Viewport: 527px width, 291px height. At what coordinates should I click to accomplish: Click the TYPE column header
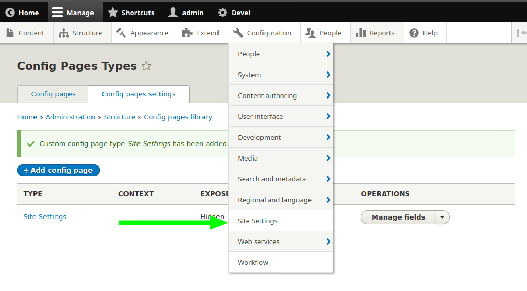pos(33,194)
